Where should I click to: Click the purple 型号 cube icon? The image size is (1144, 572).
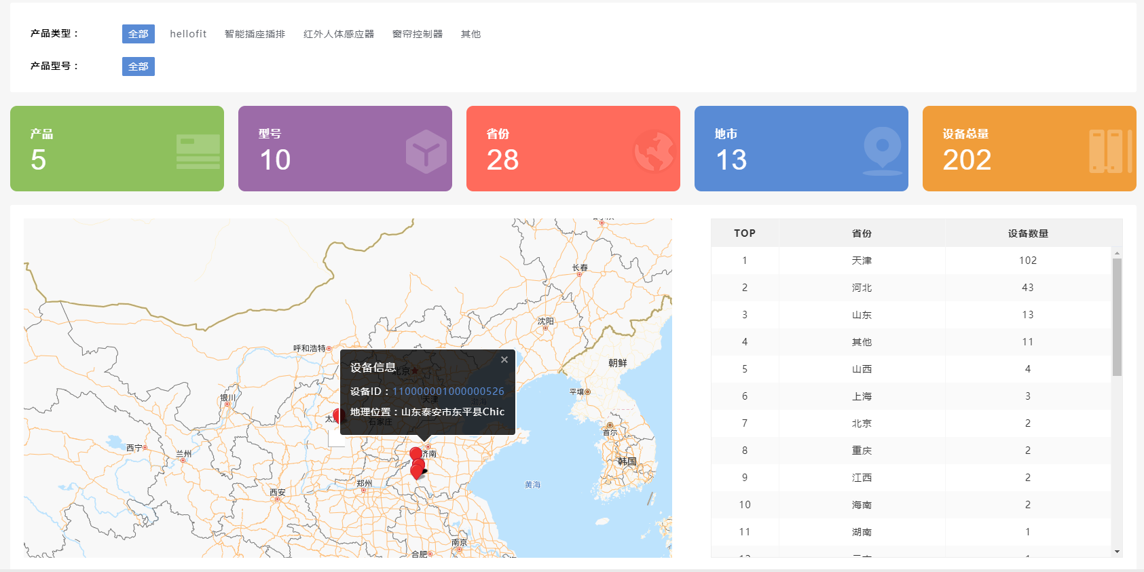426,151
